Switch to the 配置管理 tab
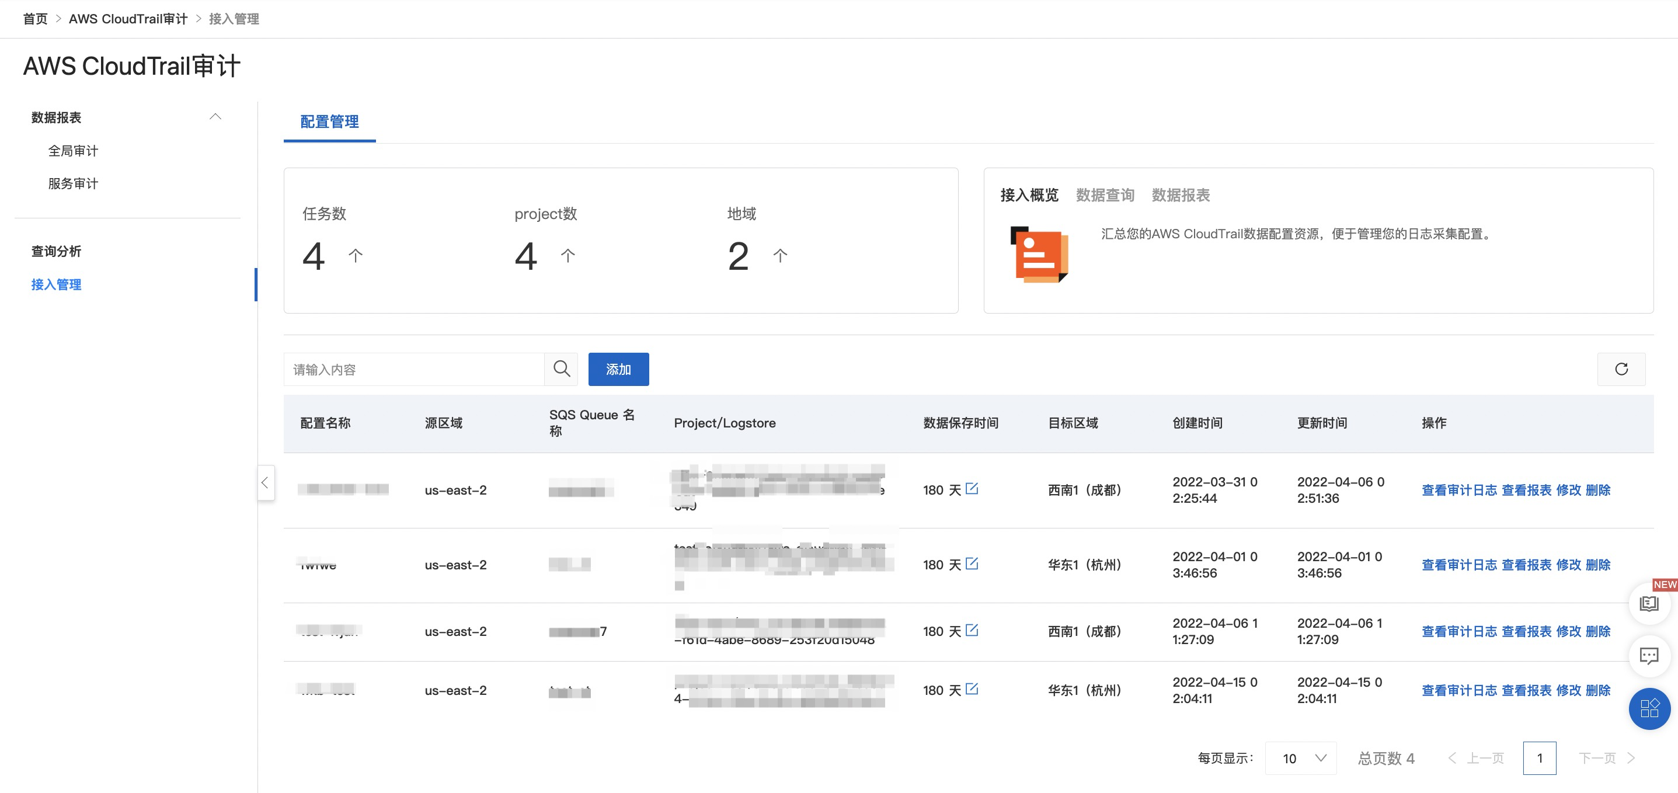 click(x=330, y=122)
